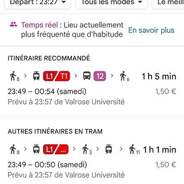The width and height of the screenshot is (184, 184).
Task: Open the Départ 23:27 time dropdown
Action: pyautogui.click(x=38, y=3)
